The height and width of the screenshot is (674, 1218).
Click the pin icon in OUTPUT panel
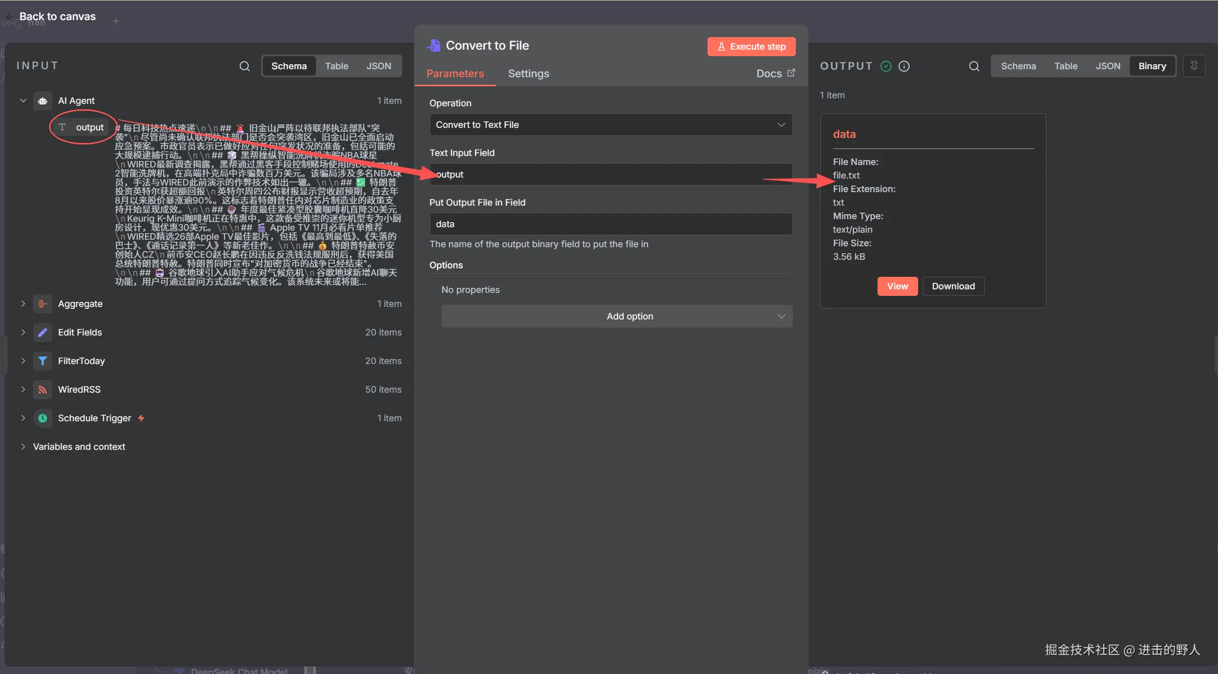click(x=1194, y=66)
